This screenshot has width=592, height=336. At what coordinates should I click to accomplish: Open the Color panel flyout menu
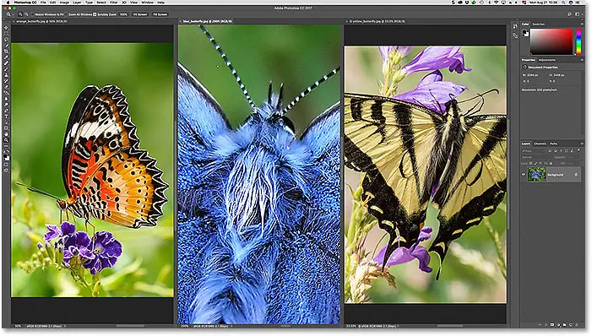582,24
